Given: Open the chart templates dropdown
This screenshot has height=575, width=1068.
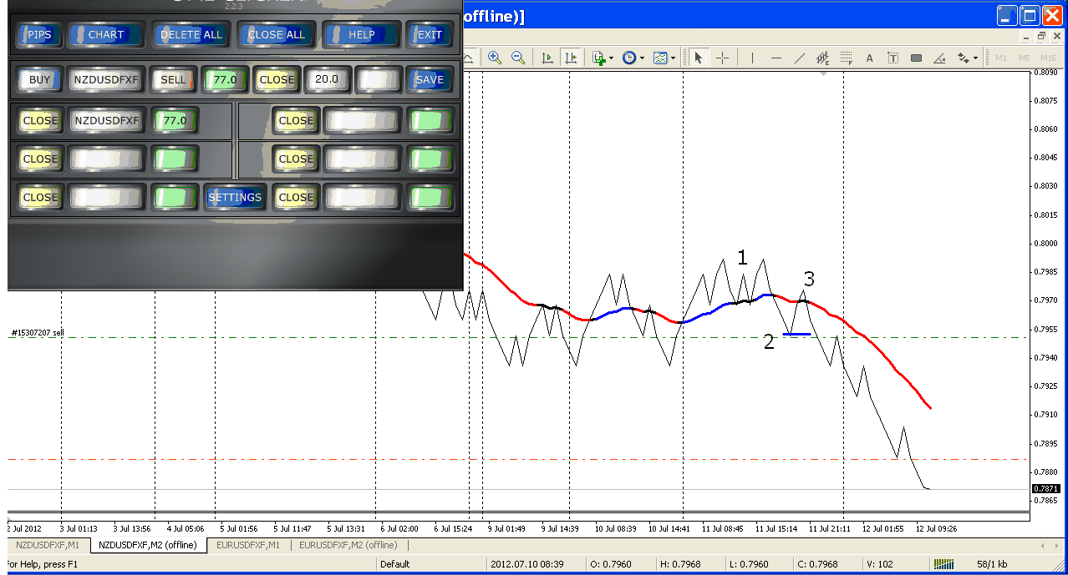Looking at the screenshot, I should pos(664,58).
